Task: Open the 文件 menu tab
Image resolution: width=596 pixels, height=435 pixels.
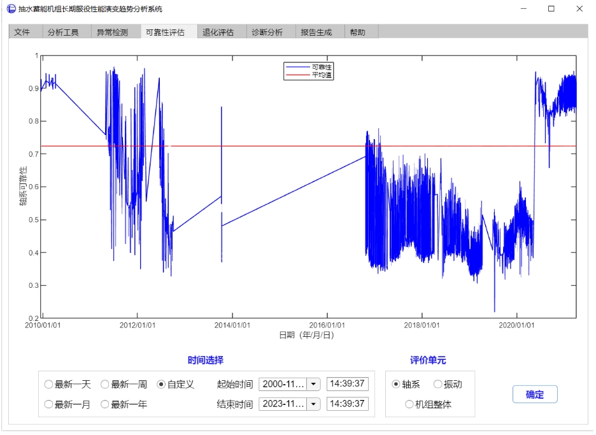Action: (x=23, y=32)
